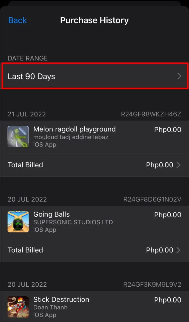Tap the Purchase History title
The height and width of the screenshot is (322, 189).
coord(94,20)
